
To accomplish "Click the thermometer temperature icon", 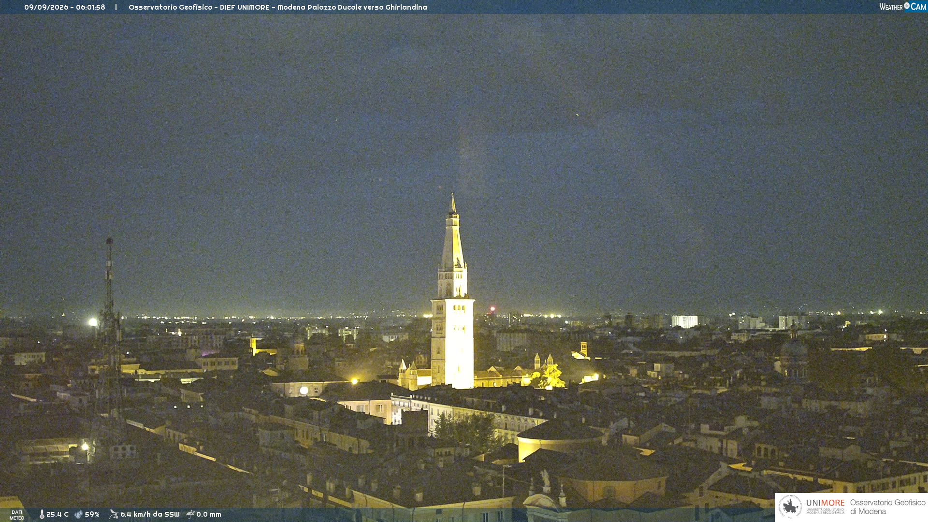I will point(42,514).
